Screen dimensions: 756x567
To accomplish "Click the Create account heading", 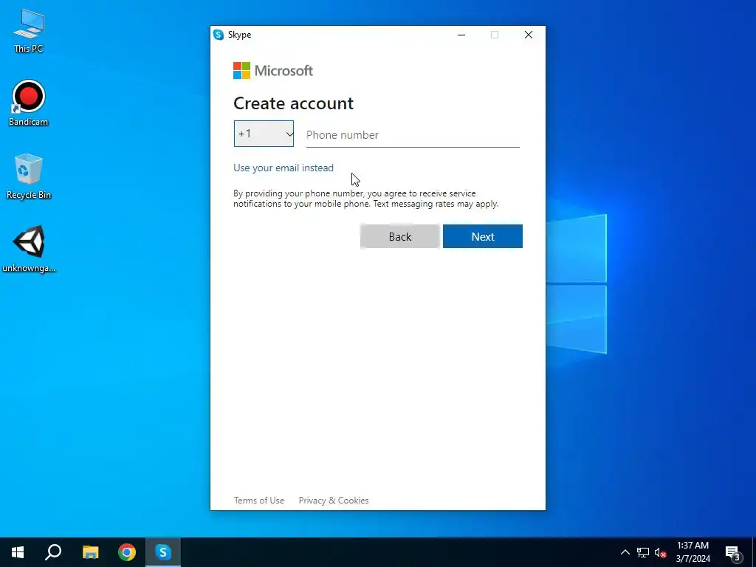I will pyautogui.click(x=293, y=103).
